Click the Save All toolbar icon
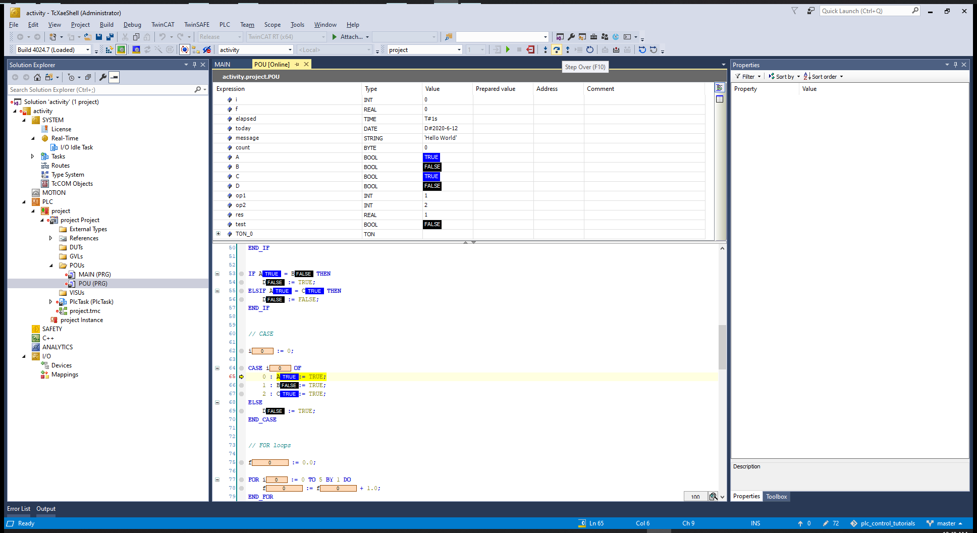 [110, 37]
